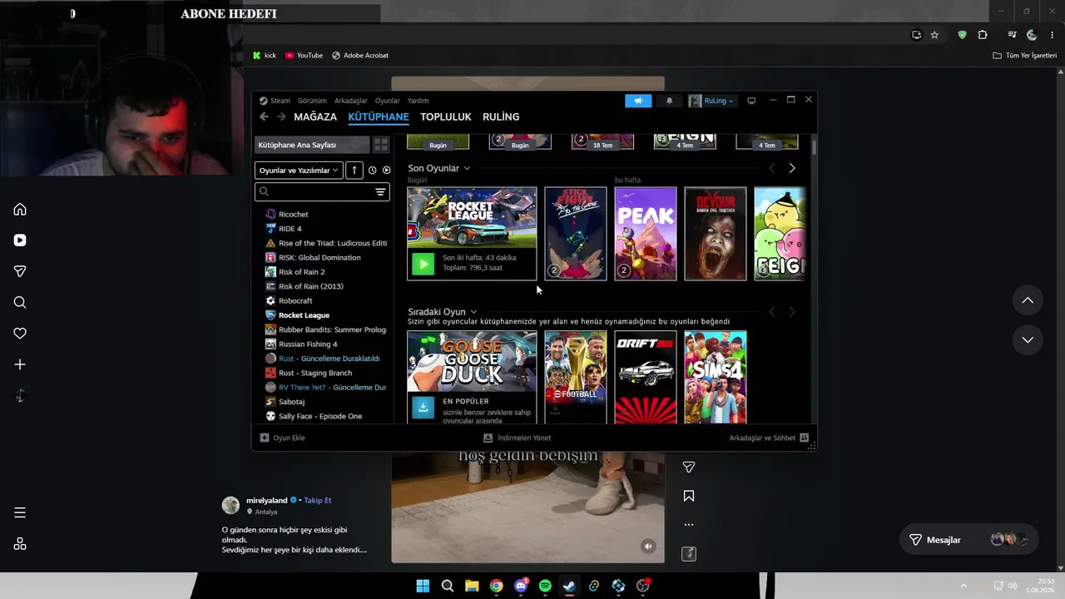Viewport: 1065px width, 599px height.
Task: Open Instagram Reels icon in sidebar
Action: 20,240
